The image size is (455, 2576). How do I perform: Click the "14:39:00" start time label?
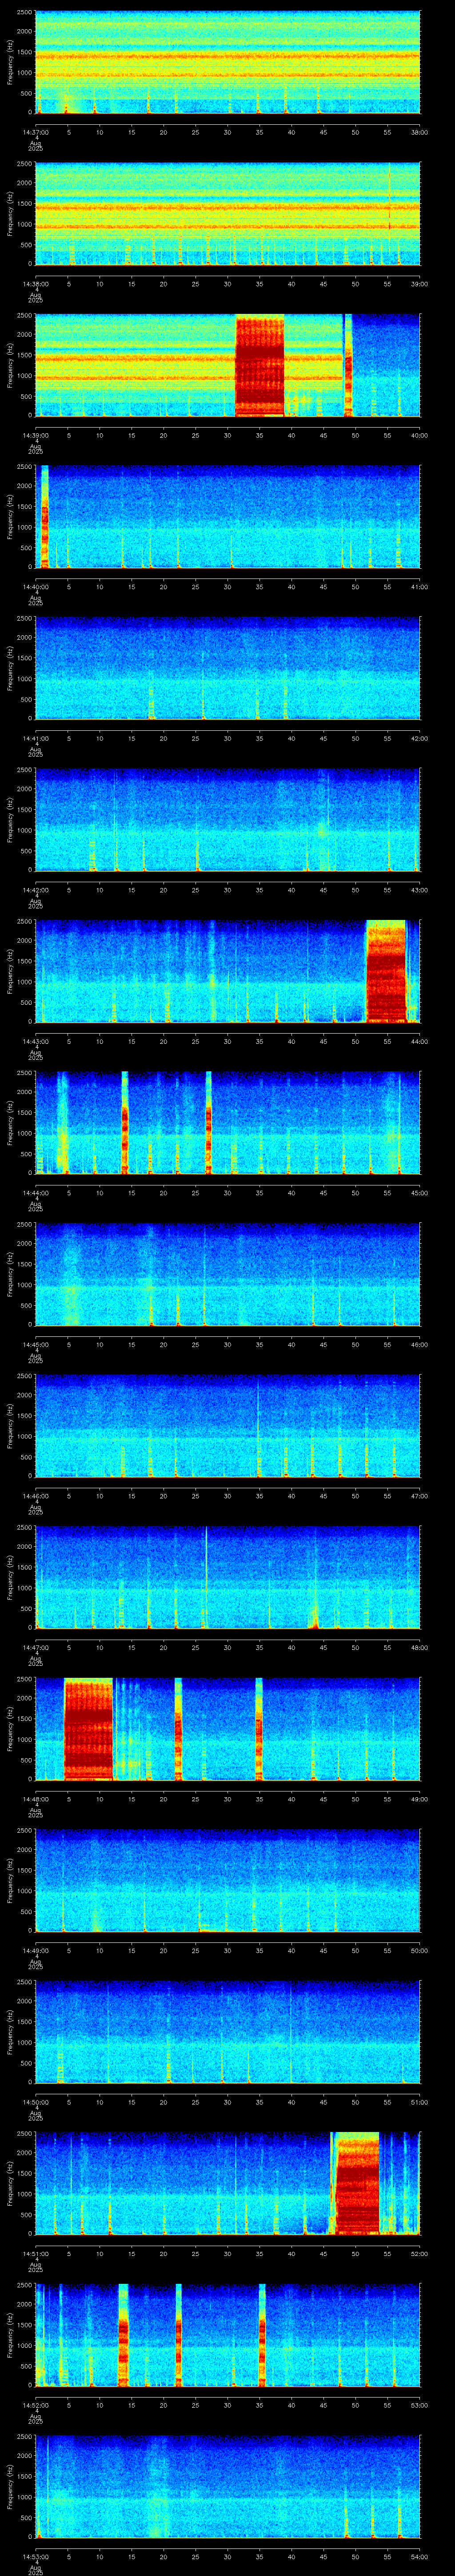point(36,435)
